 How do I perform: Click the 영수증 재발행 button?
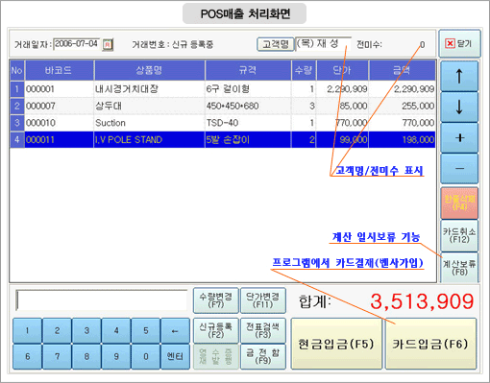tap(216, 356)
